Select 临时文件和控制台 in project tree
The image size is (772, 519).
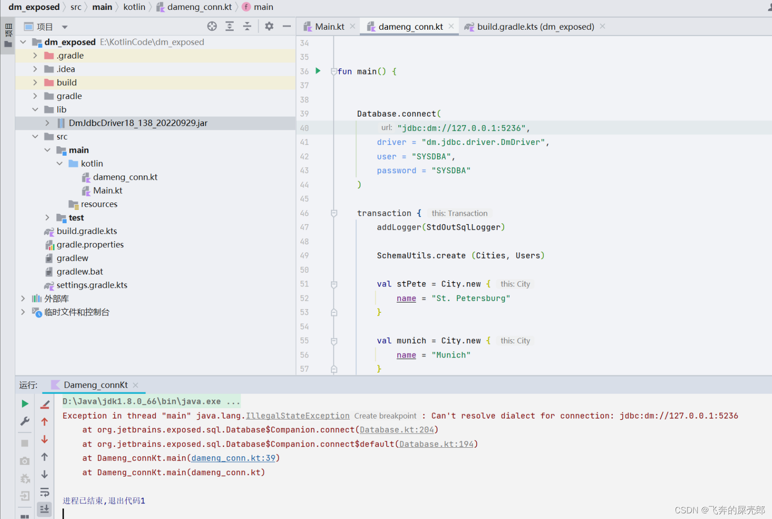[x=76, y=312]
